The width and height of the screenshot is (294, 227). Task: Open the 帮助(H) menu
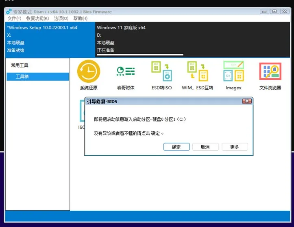(80, 18)
